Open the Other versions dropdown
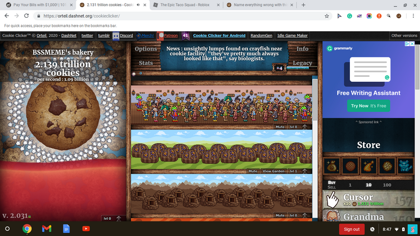The width and height of the screenshot is (420, 236). click(x=404, y=36)
